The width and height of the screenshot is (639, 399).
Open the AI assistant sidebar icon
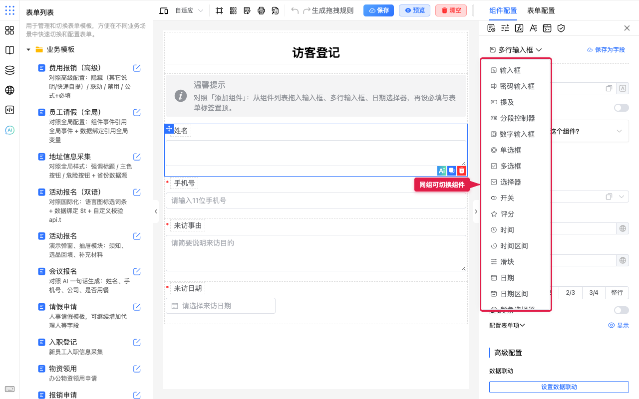tap(9, 130)
